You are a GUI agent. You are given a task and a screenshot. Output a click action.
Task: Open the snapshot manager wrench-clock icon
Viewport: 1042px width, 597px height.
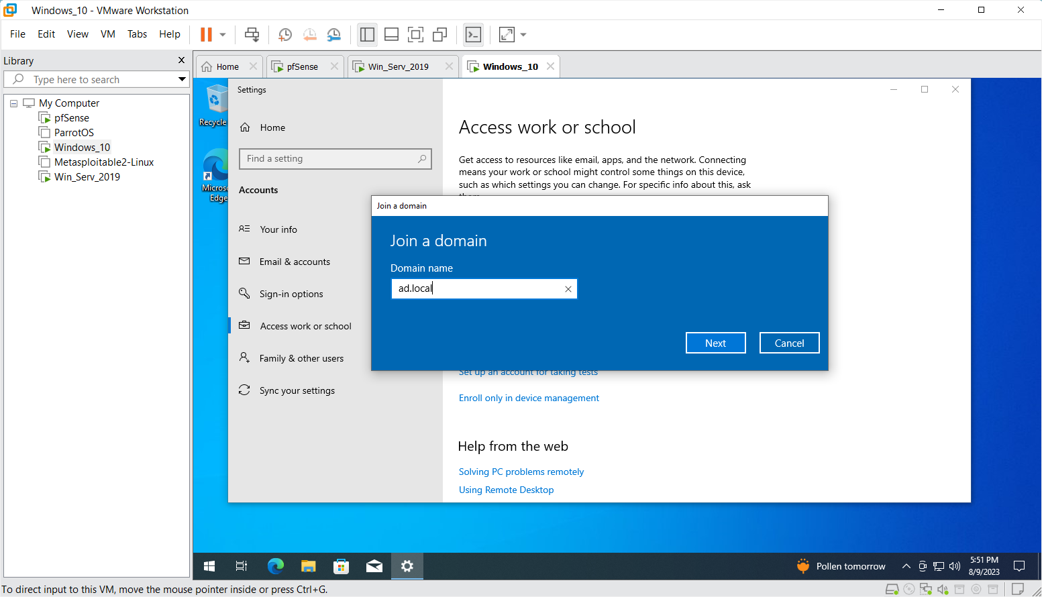(333, 35)
